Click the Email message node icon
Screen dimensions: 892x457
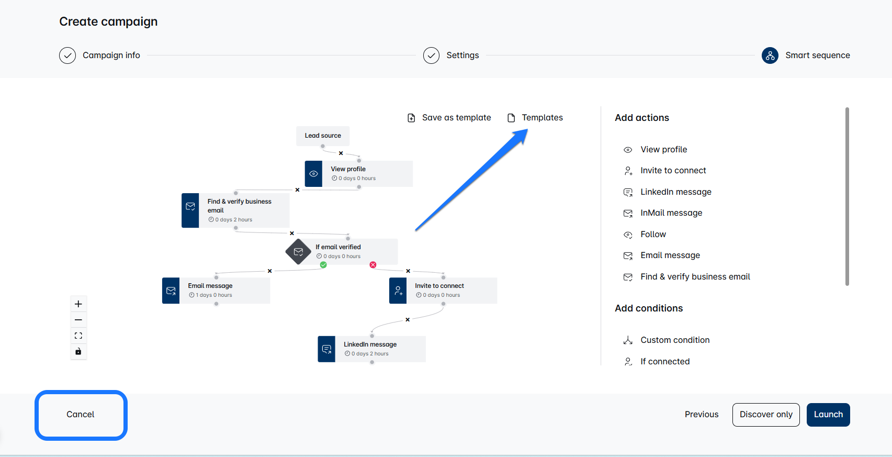[171, 291]
